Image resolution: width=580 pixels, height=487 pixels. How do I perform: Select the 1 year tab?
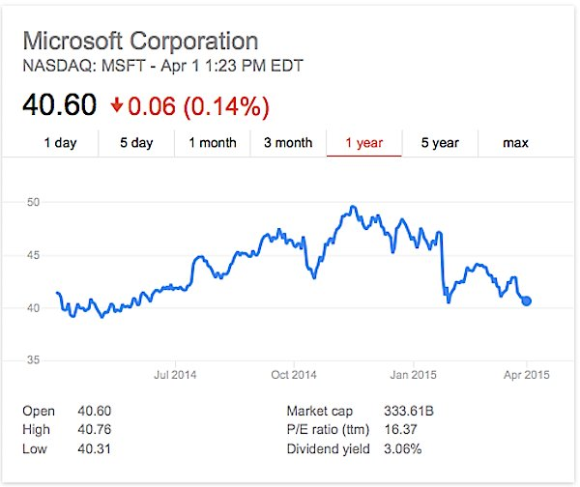coord(363,143)
